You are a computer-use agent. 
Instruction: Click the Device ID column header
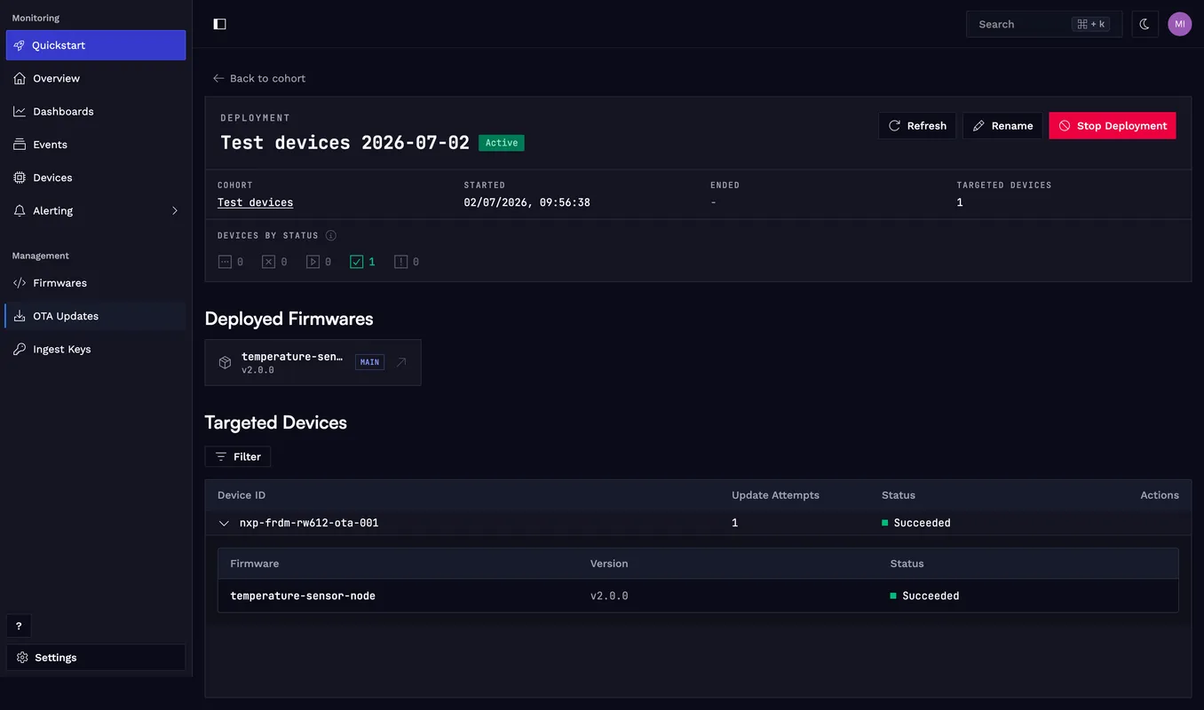(x=242, y=495)
